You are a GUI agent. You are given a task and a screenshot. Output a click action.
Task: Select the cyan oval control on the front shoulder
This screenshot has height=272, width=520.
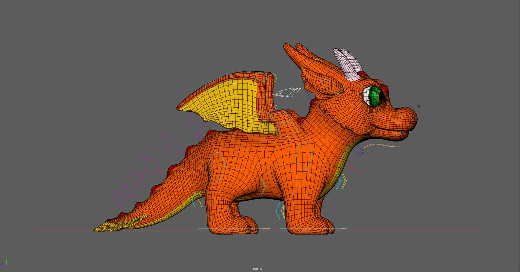pyautogui.click(x=304, y=156)
